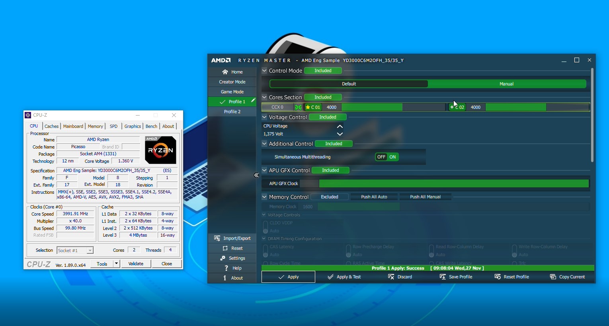Open Home in Ryzen Master sidebar
Viewport: 609px width, 326px height.
tap(232, 72)
